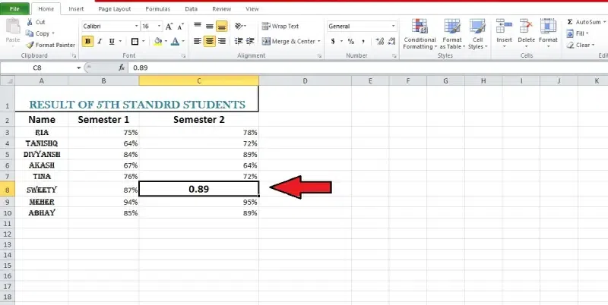
Task: Click the Format cells icon
Action: coord(548,27)
